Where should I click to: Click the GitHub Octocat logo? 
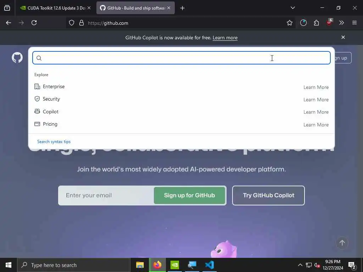[17, 58]
